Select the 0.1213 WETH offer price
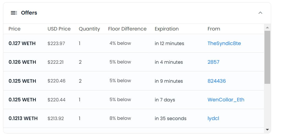The height and width of the screenshot is (136, 281). (x=23, y=118)
